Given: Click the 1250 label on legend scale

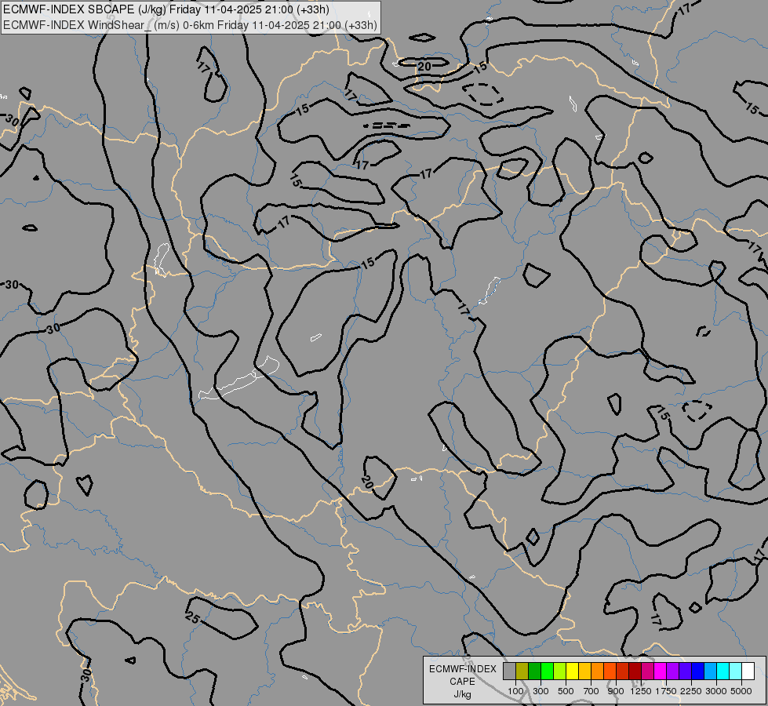Looking at the screenshot, I should point(641,691).
